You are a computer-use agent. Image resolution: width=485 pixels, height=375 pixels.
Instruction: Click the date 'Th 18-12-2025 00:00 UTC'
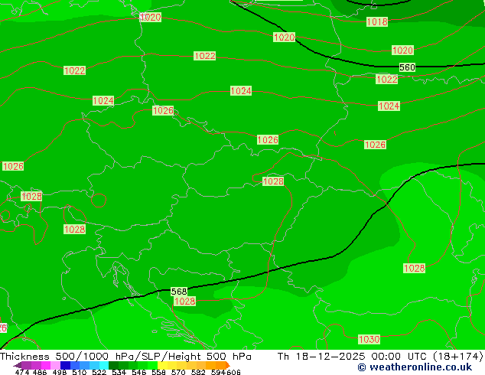coord(353,356)
